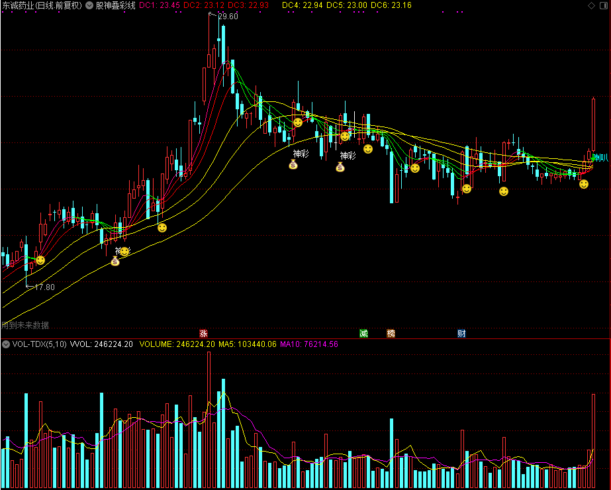Click the earliest money bag marker in the uptrend
Viewport: 611px width, 490px height.
115,261
